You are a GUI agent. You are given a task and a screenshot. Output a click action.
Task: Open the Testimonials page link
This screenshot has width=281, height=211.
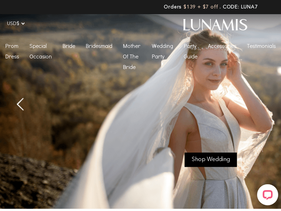coord(261,46)
